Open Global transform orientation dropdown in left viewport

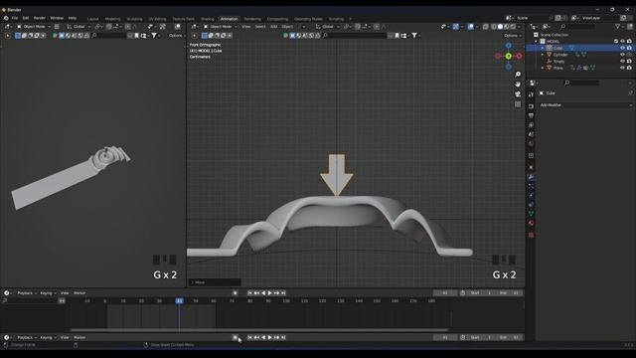(79, 27)
